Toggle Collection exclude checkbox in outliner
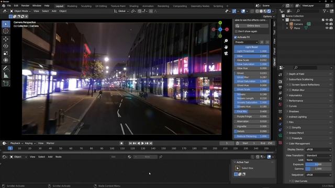Viewport: 335px width, 188px height. click(x=323, y=20)
